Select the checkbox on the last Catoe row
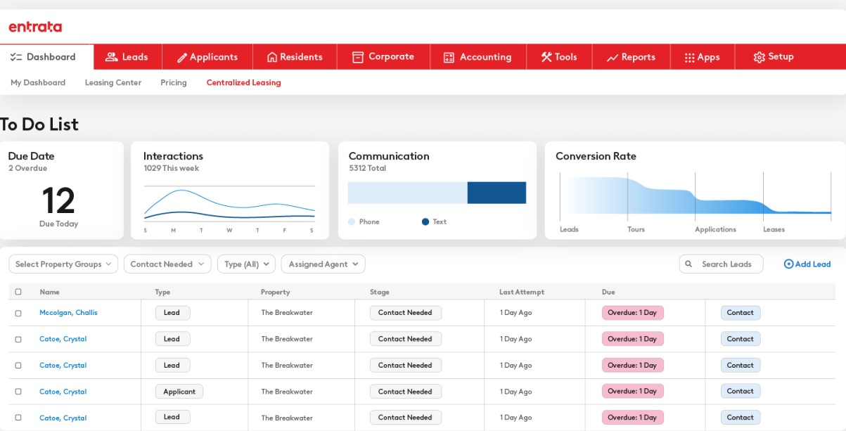 [x=19, y=418]
